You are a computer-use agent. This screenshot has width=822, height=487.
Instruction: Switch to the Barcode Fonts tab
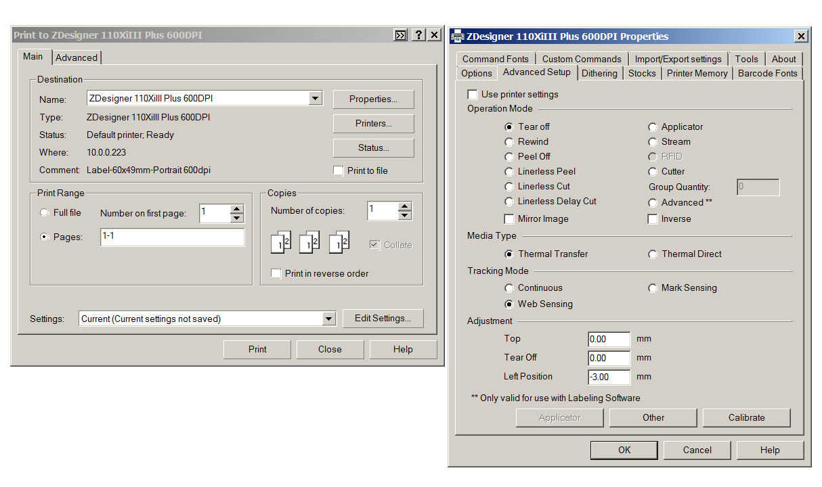(x=768, y=73)
